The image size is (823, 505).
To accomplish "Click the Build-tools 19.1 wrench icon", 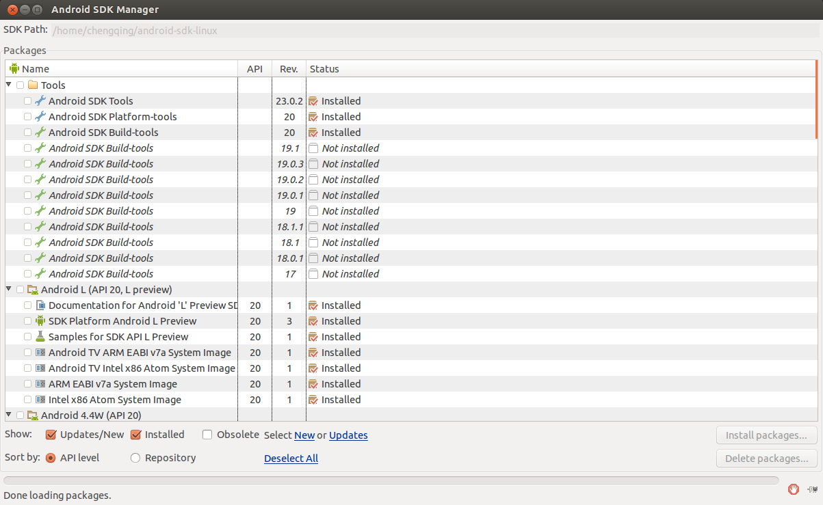I will coord(40,148).
